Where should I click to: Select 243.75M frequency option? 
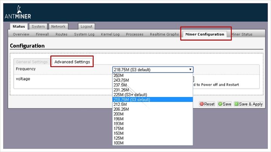[x=152, y=80]
